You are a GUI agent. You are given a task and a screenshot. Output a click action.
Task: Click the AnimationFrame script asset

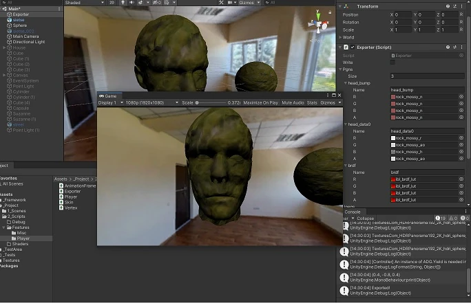[x=79, y=186]
